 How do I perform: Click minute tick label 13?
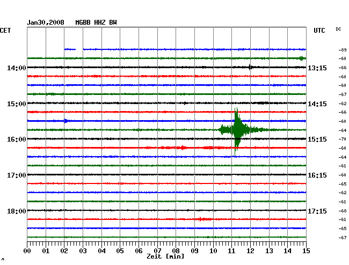click(x=269, y=251)
